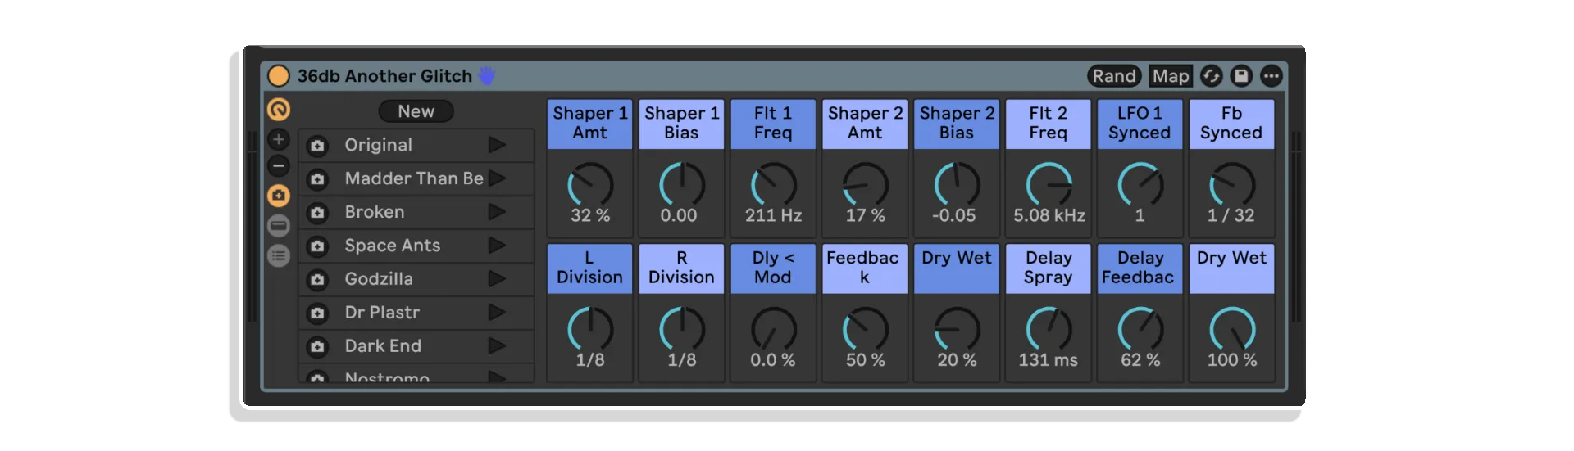Launch the Broken variation
The image size is (1574, 451).
click(497, 212)
